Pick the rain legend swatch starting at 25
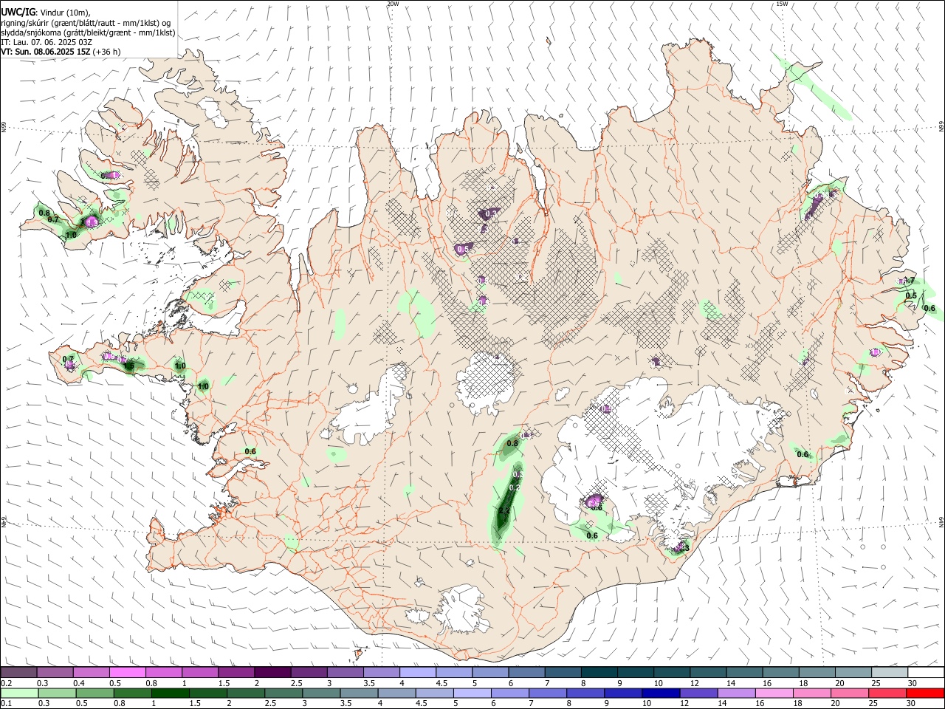The height and width of the screenshot is (709, 945). [887, 693]
